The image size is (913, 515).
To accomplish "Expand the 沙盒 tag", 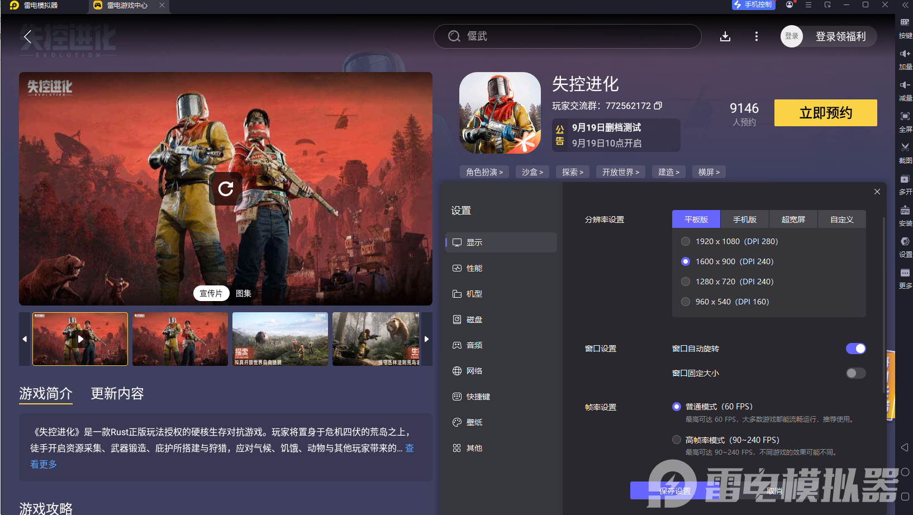I will (532, 172).
